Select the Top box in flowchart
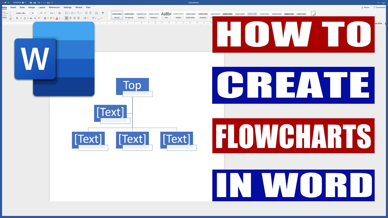This screenshot has height=218, width=388. click(x=132, y=86)
